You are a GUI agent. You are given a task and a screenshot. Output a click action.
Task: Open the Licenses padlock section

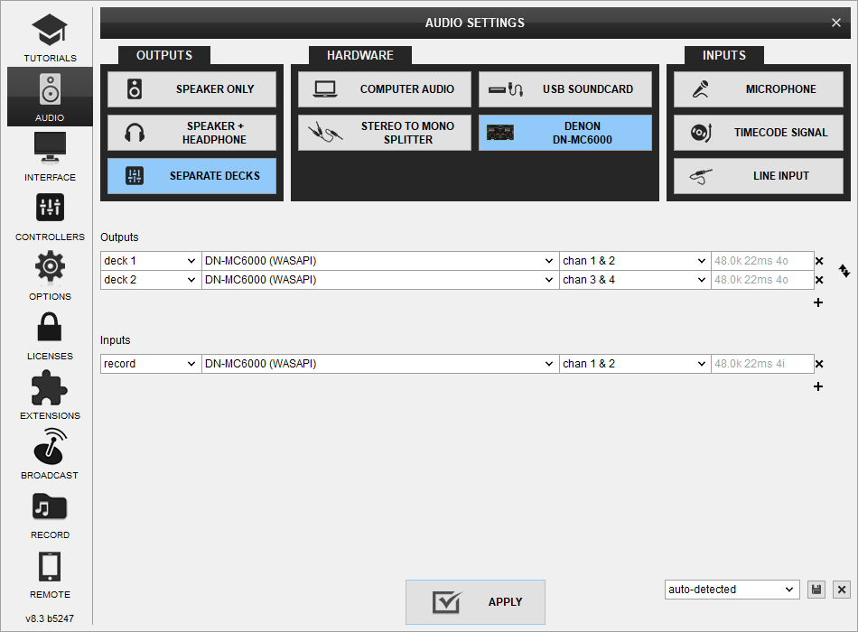[50, 335]
